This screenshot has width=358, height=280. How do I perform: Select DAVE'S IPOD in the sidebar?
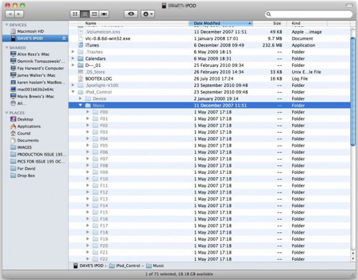point(35,38)
